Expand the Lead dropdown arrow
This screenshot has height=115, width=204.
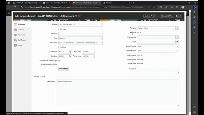[x=177, y=42]
